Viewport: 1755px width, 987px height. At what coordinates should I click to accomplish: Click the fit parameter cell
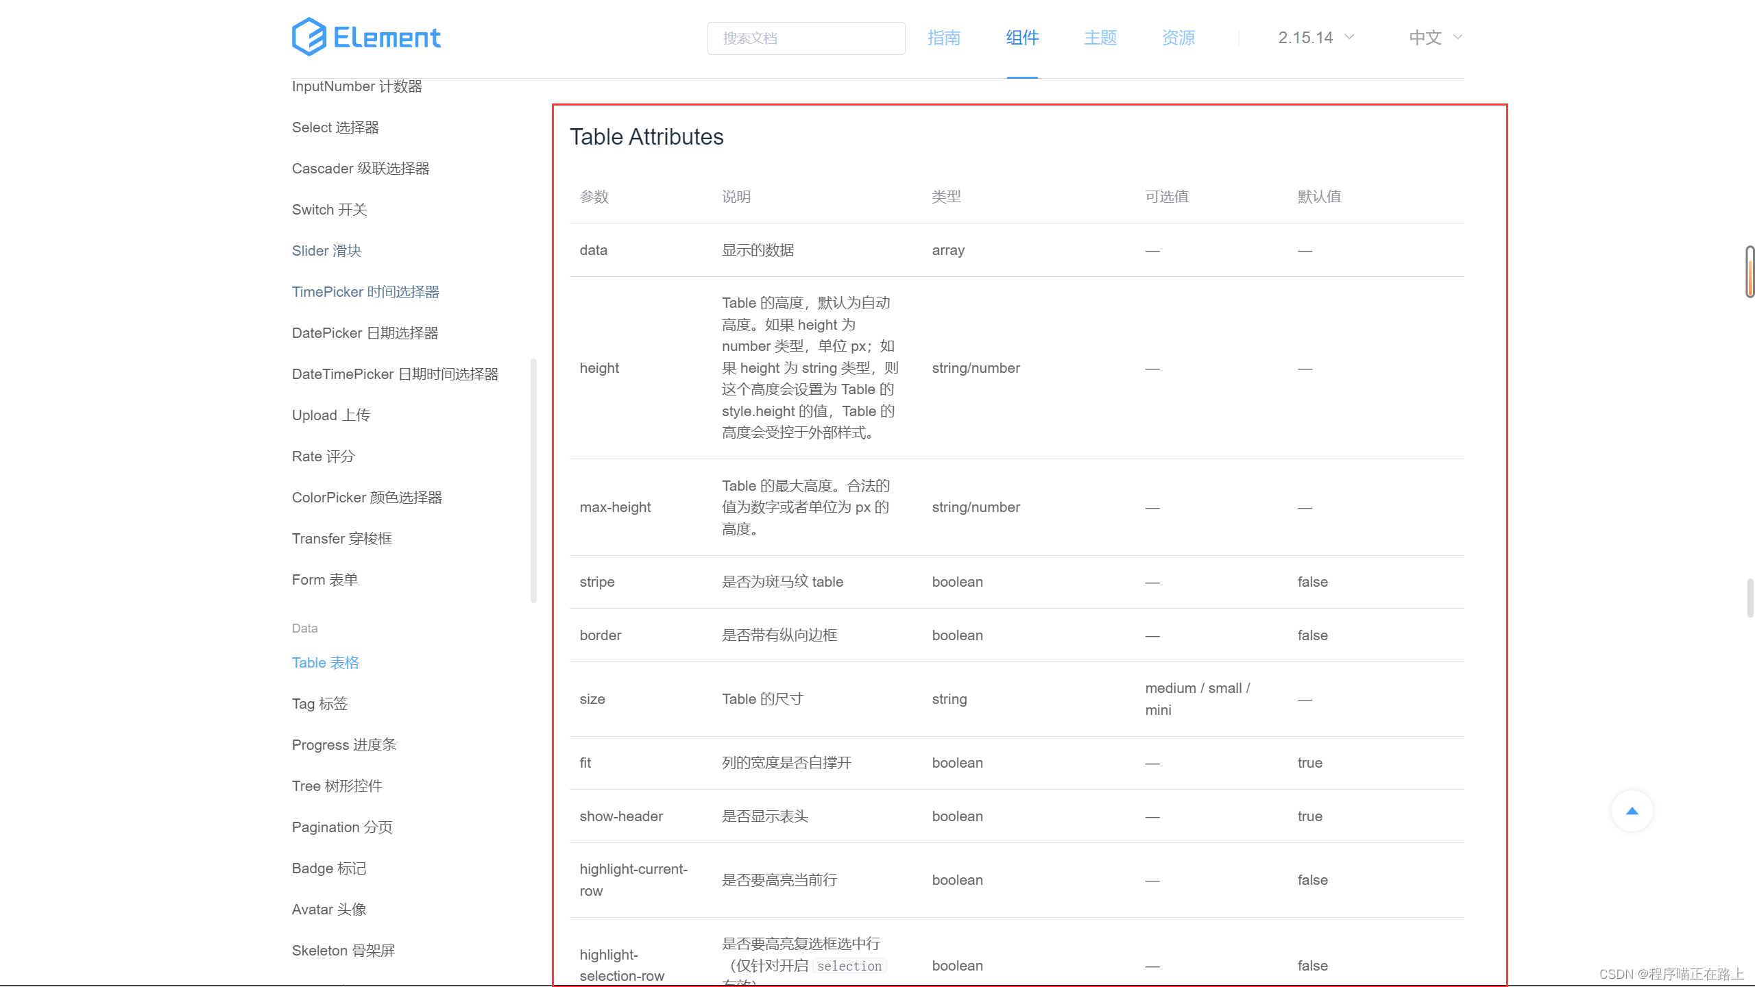click(585, 763)
